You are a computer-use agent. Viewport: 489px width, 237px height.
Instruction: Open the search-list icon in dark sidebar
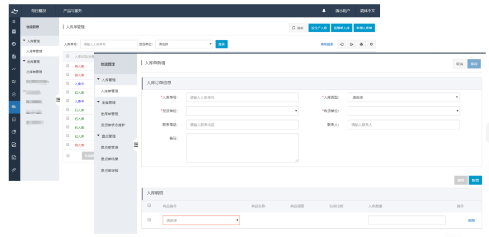(14, 82)
